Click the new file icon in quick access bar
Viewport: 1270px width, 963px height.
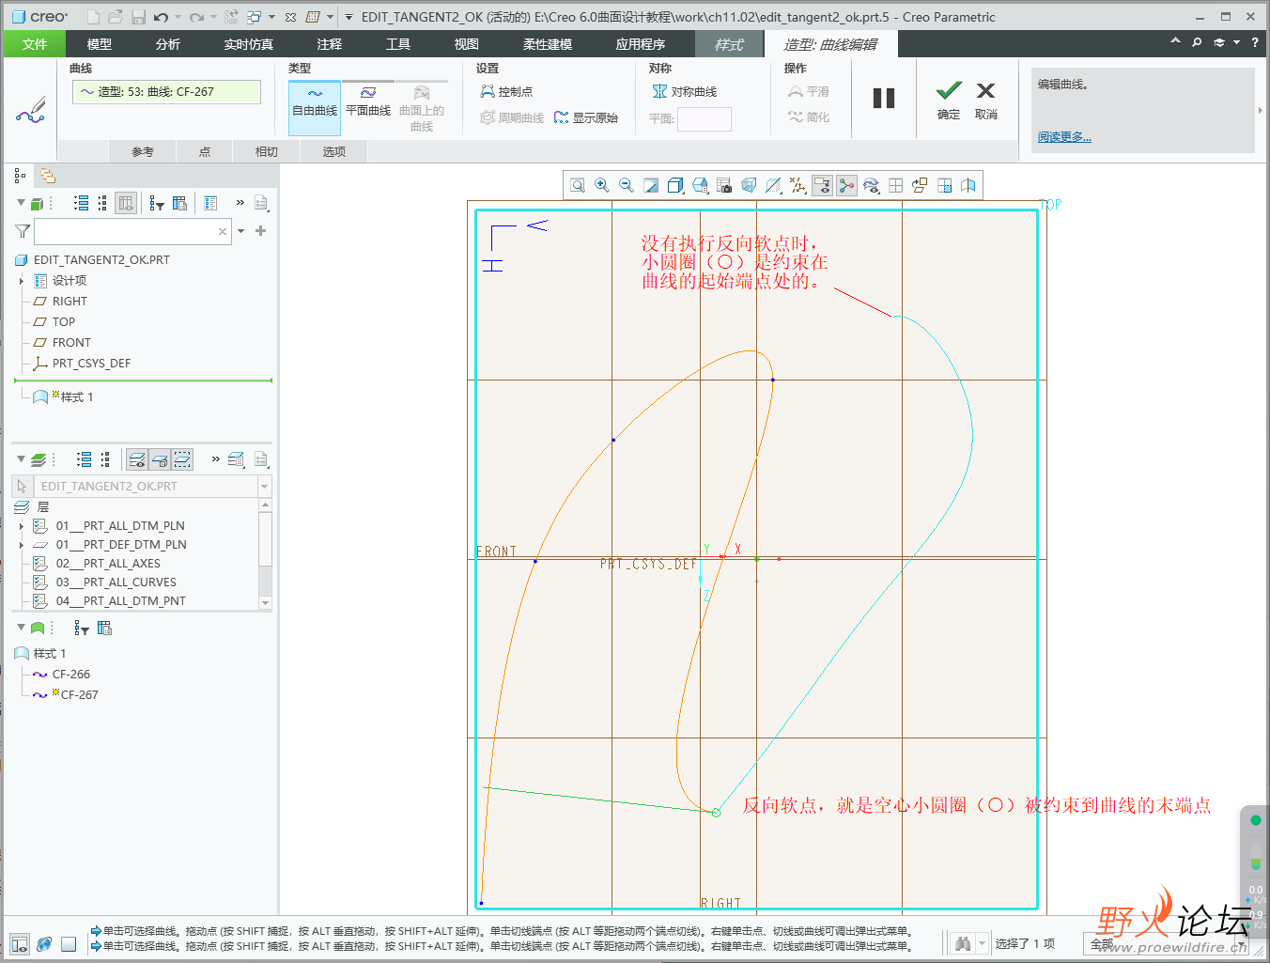[93, 17]
